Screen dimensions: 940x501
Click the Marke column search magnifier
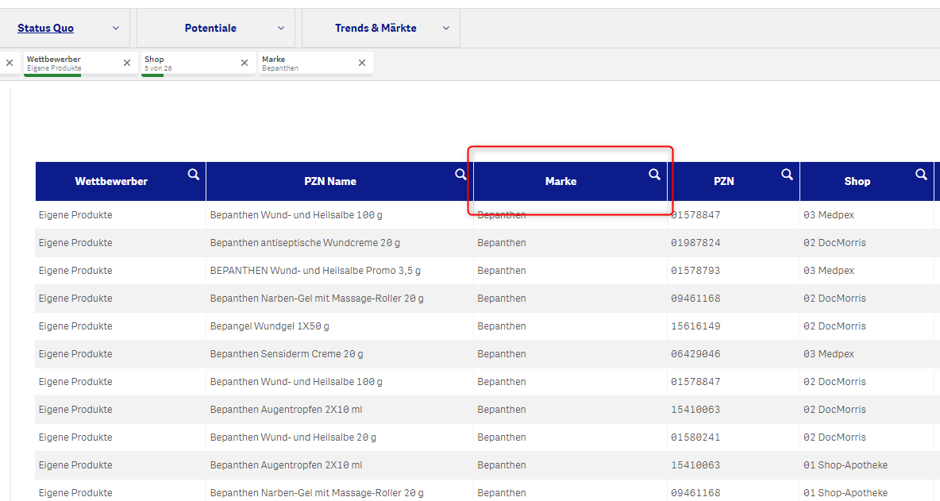[x=654, y=175]
